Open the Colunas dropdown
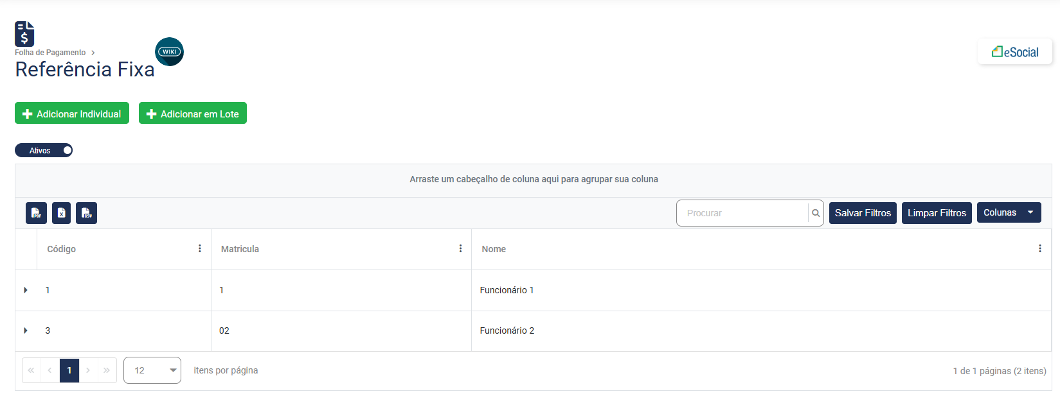 tap(1009, 212)
